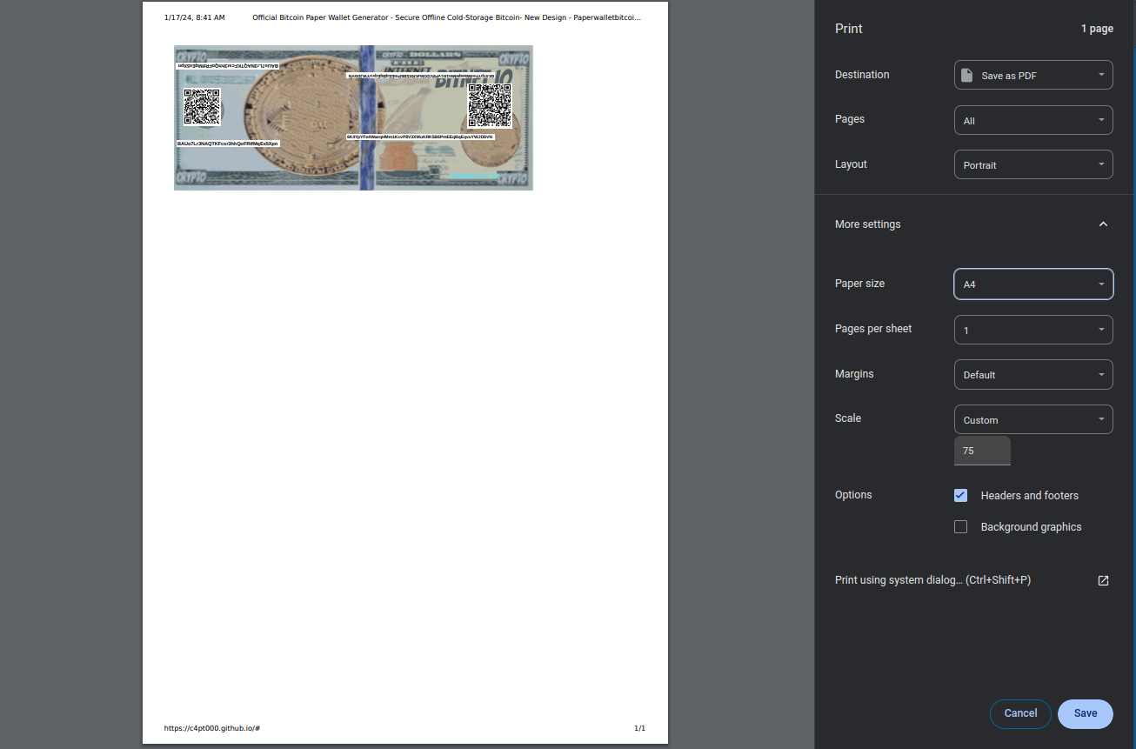Screen dimensions: 1136x749
Task: Click the 1/1 page number in footer
Action: (639, 728)
